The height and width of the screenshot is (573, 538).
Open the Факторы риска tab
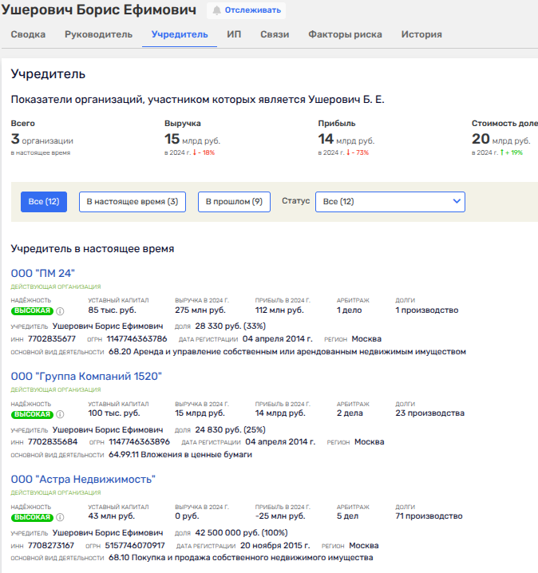pos(345,34)
